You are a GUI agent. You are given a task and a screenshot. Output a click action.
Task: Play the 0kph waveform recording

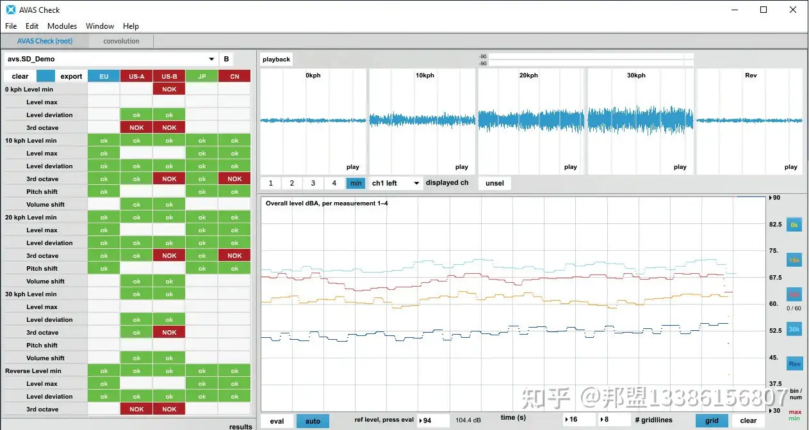[352, 167]
